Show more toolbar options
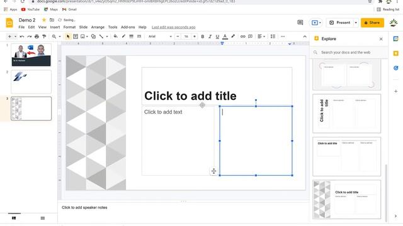This screenshot has width=403, height=226. click(x=283, y=36)
